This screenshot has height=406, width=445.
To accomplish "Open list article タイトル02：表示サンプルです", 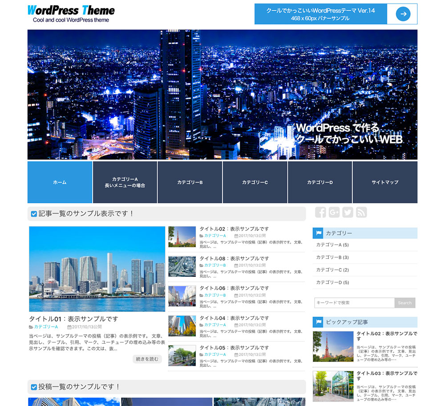I will pyautogui.click(x=234, y=229).
